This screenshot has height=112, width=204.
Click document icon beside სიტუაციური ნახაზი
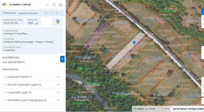click(5, 77)
